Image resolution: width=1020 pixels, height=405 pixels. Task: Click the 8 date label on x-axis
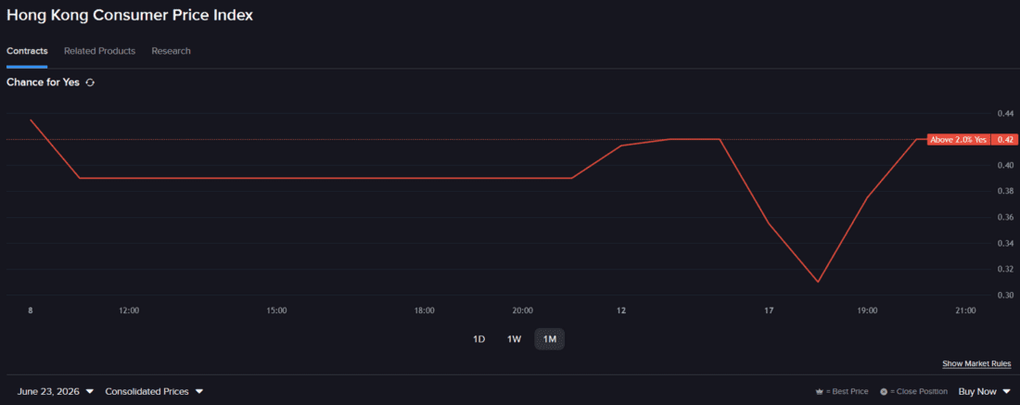[30, 310]
